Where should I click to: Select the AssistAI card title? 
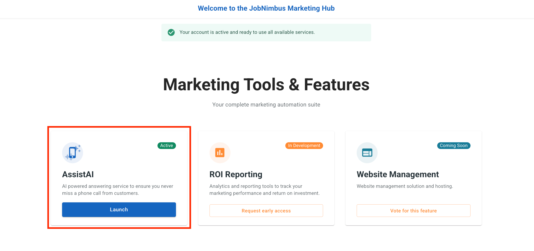[x=78, y=174]
